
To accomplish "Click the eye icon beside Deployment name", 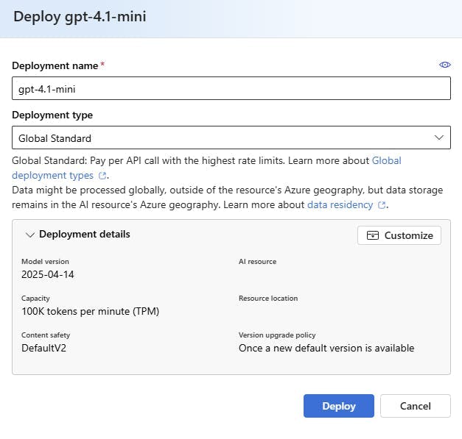I will (444, 65).
